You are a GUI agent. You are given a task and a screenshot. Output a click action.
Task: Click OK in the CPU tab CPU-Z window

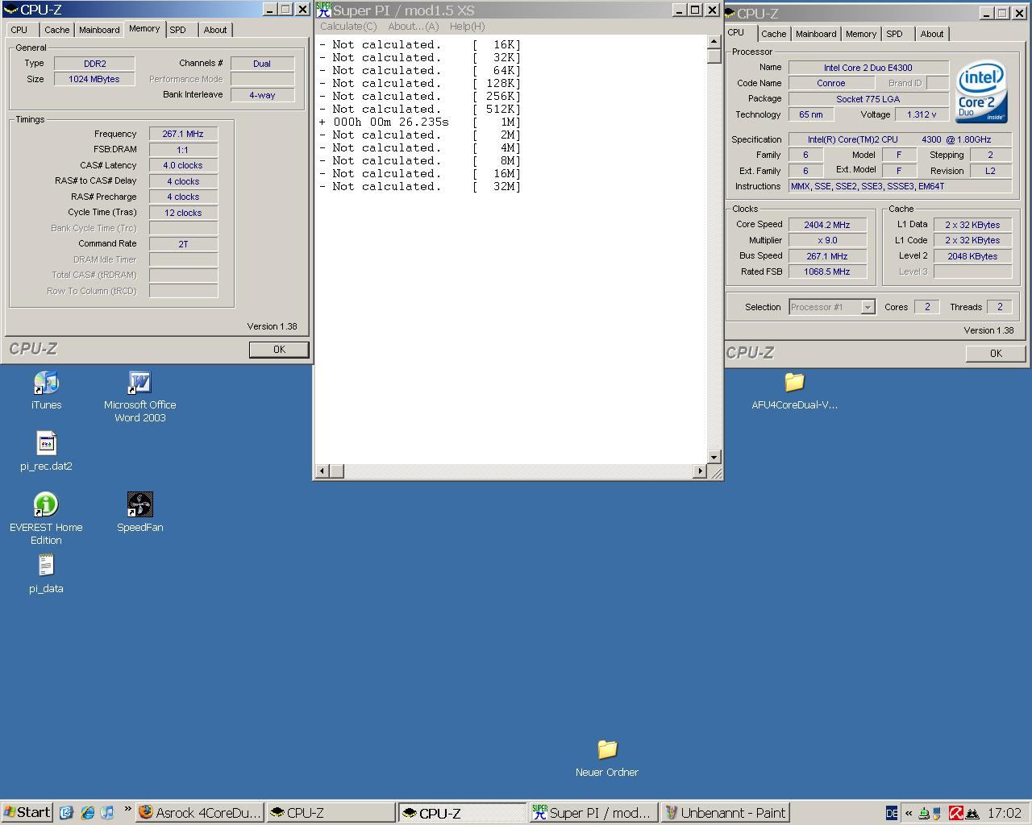[996, 353]
